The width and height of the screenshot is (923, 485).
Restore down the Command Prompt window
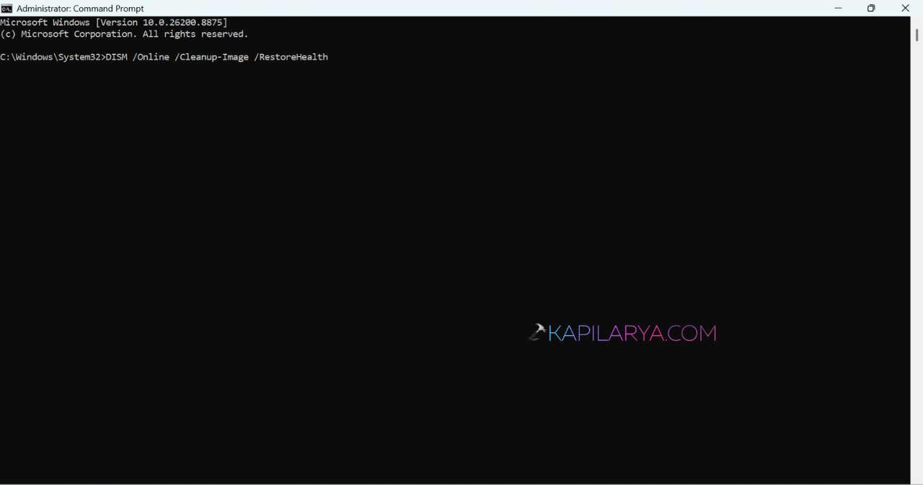click(x=871, y=9)
